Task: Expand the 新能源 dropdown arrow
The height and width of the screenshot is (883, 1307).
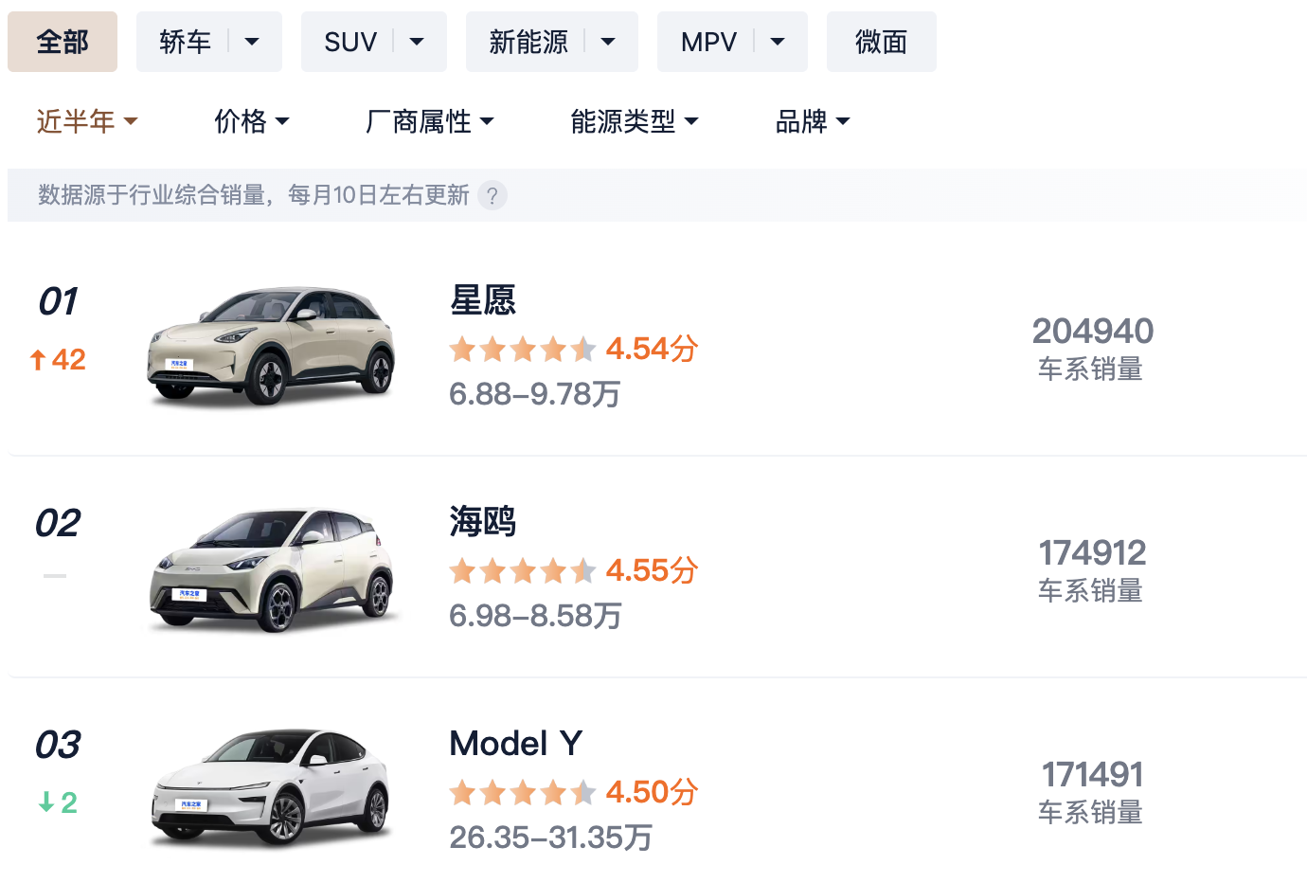Action: [x=607, y=42]
